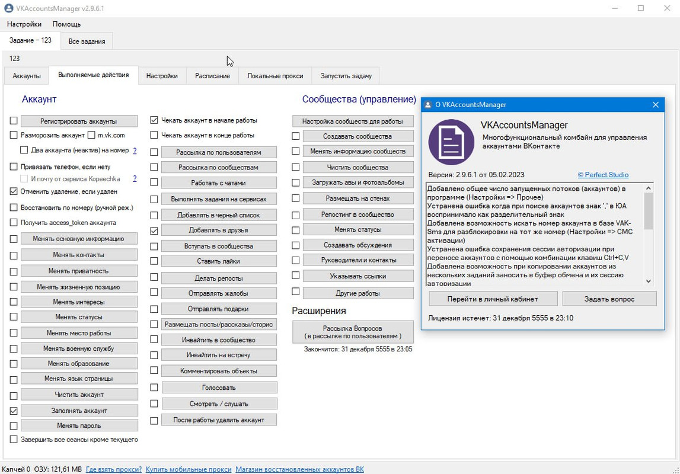The image size is (680, 474).
Task: Click the purple document logo in About dialog
Action: pos(451,142)
